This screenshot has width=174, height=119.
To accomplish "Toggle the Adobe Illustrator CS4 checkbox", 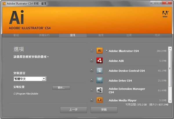I will pos(92,51).
